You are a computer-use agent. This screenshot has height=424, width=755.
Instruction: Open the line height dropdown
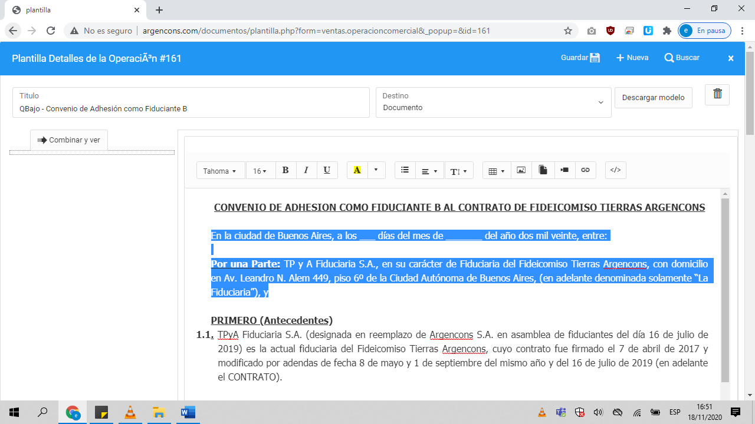458,171
